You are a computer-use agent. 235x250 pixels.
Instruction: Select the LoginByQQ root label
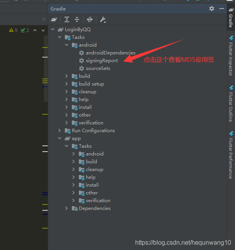[x=78, y=30]
